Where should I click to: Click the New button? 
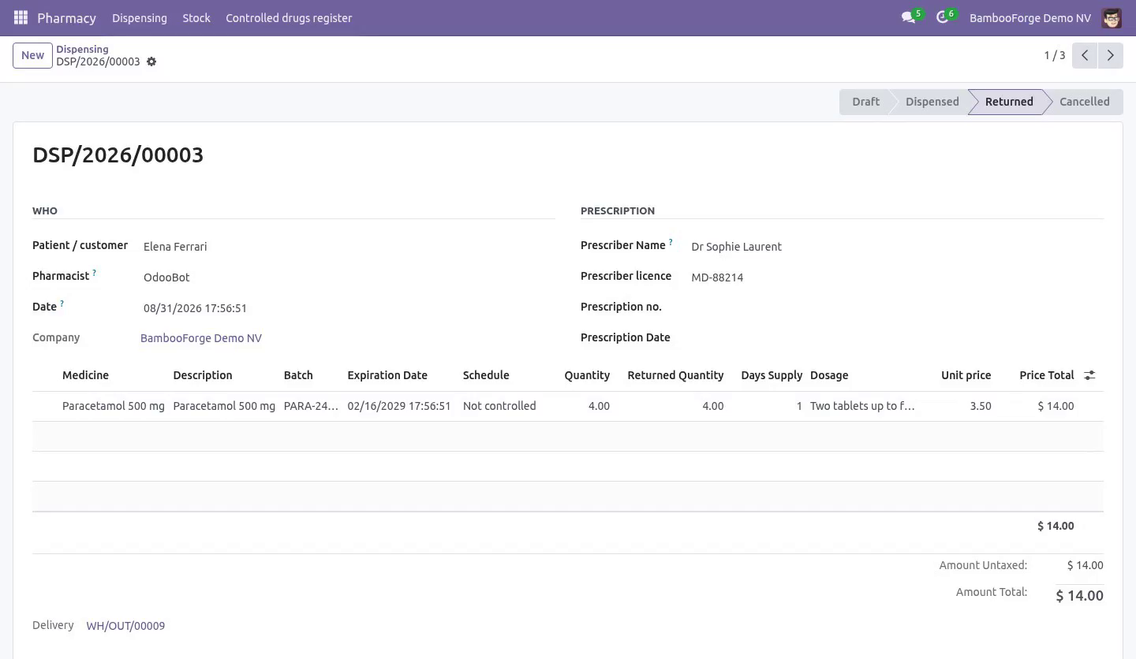32,55
